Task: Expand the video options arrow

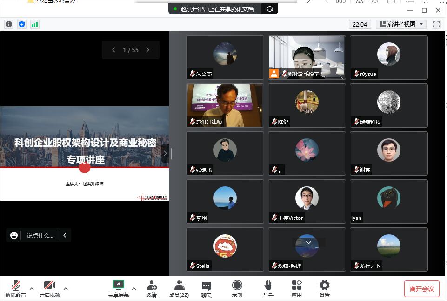Action: [66, 289]
